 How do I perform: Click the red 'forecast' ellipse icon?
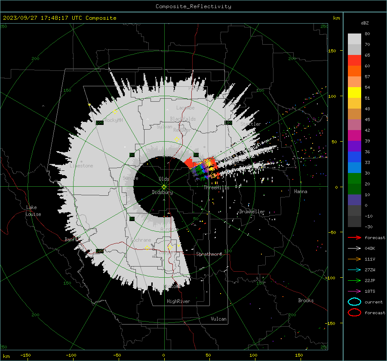click(x=354, y=312)
